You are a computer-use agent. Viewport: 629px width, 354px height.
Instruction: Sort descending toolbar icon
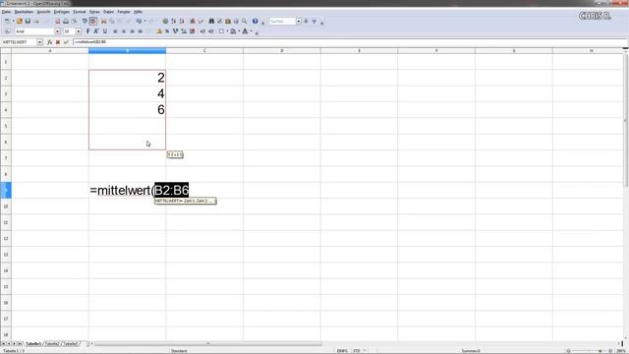[182, 21]
